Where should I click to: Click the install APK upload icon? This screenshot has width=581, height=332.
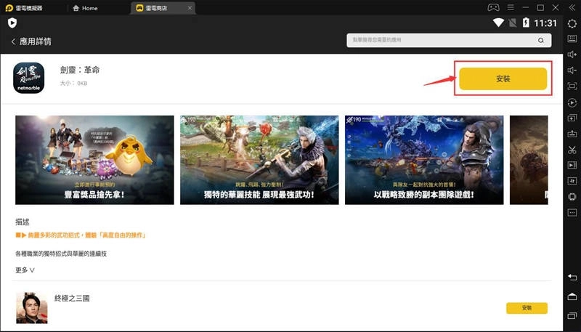tap(572, 134)
